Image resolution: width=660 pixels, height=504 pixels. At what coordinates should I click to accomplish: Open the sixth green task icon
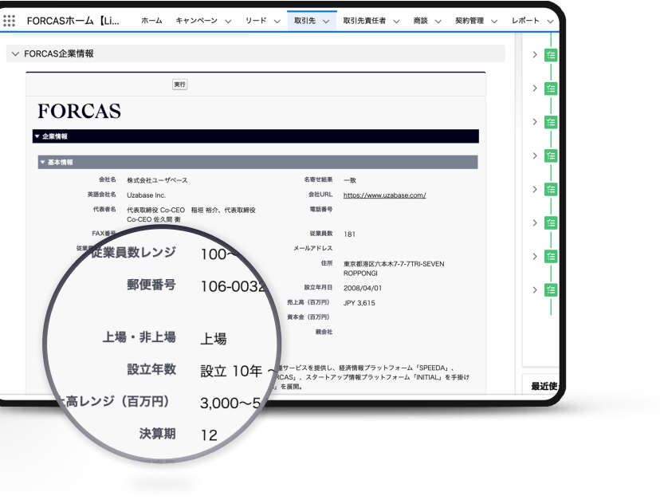[551, 222]
